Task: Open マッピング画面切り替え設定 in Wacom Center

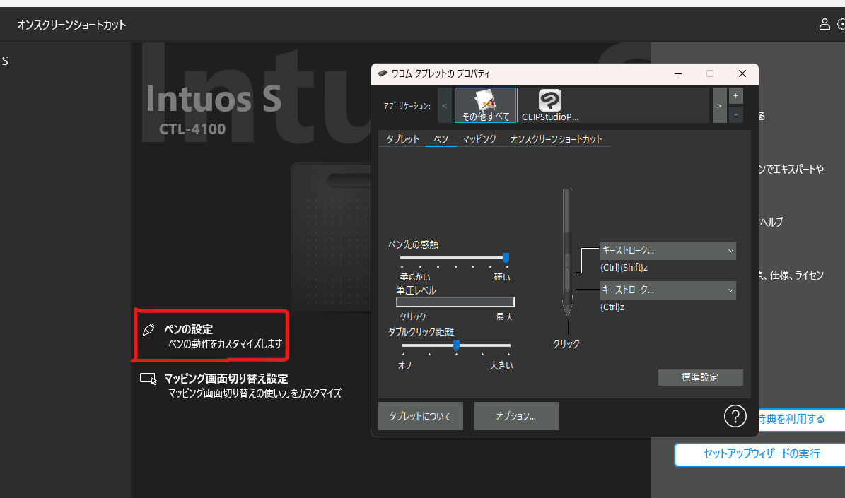Action: tap(240, 386)
